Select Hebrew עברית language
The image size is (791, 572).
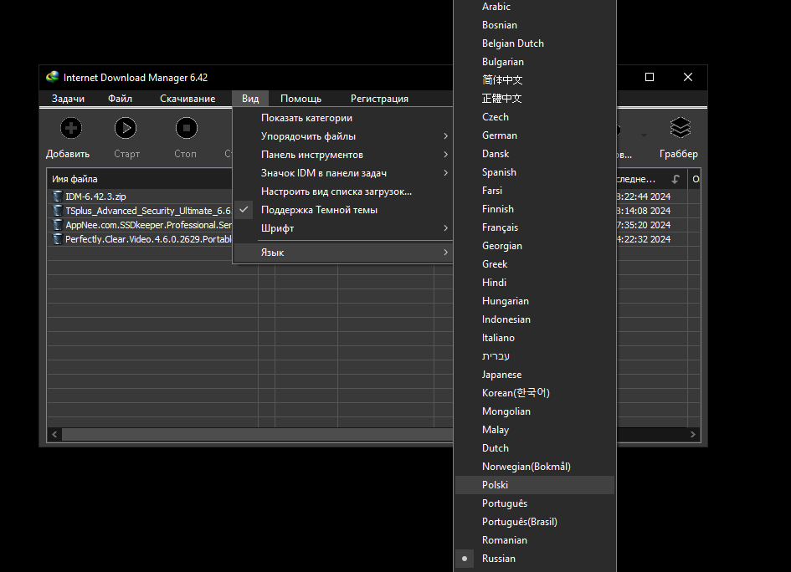[535, 356]
